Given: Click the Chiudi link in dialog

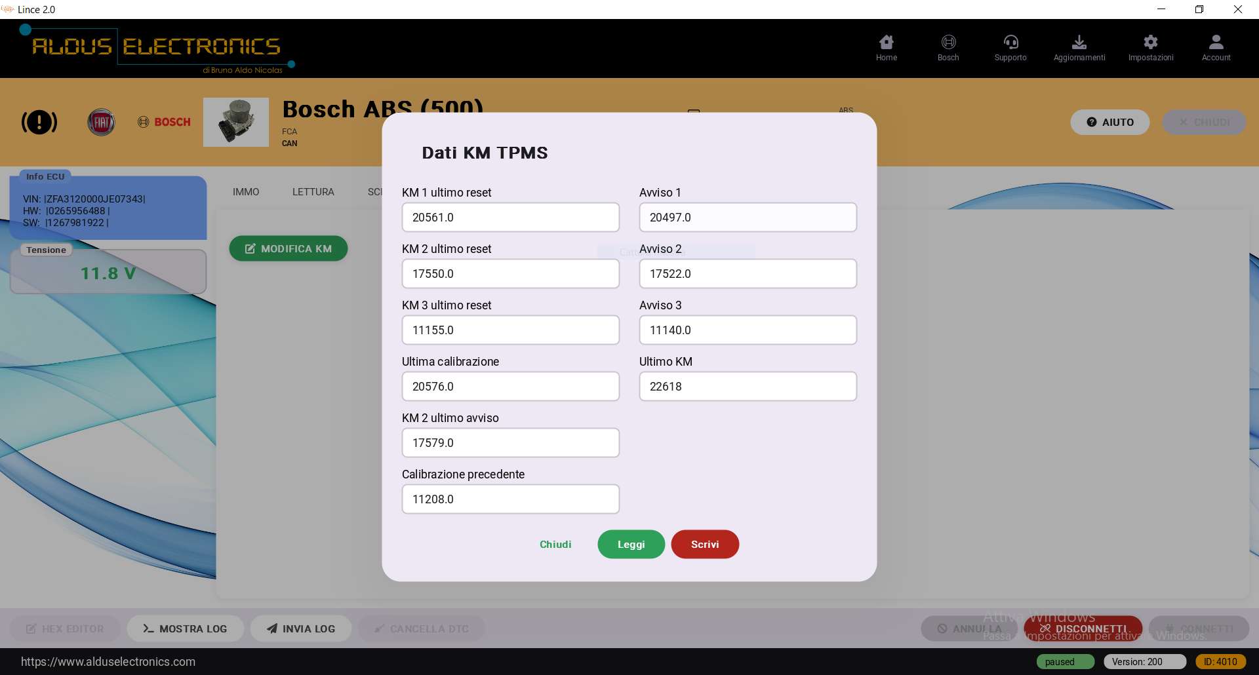Looking at the screenshot, I should point(555,544).
